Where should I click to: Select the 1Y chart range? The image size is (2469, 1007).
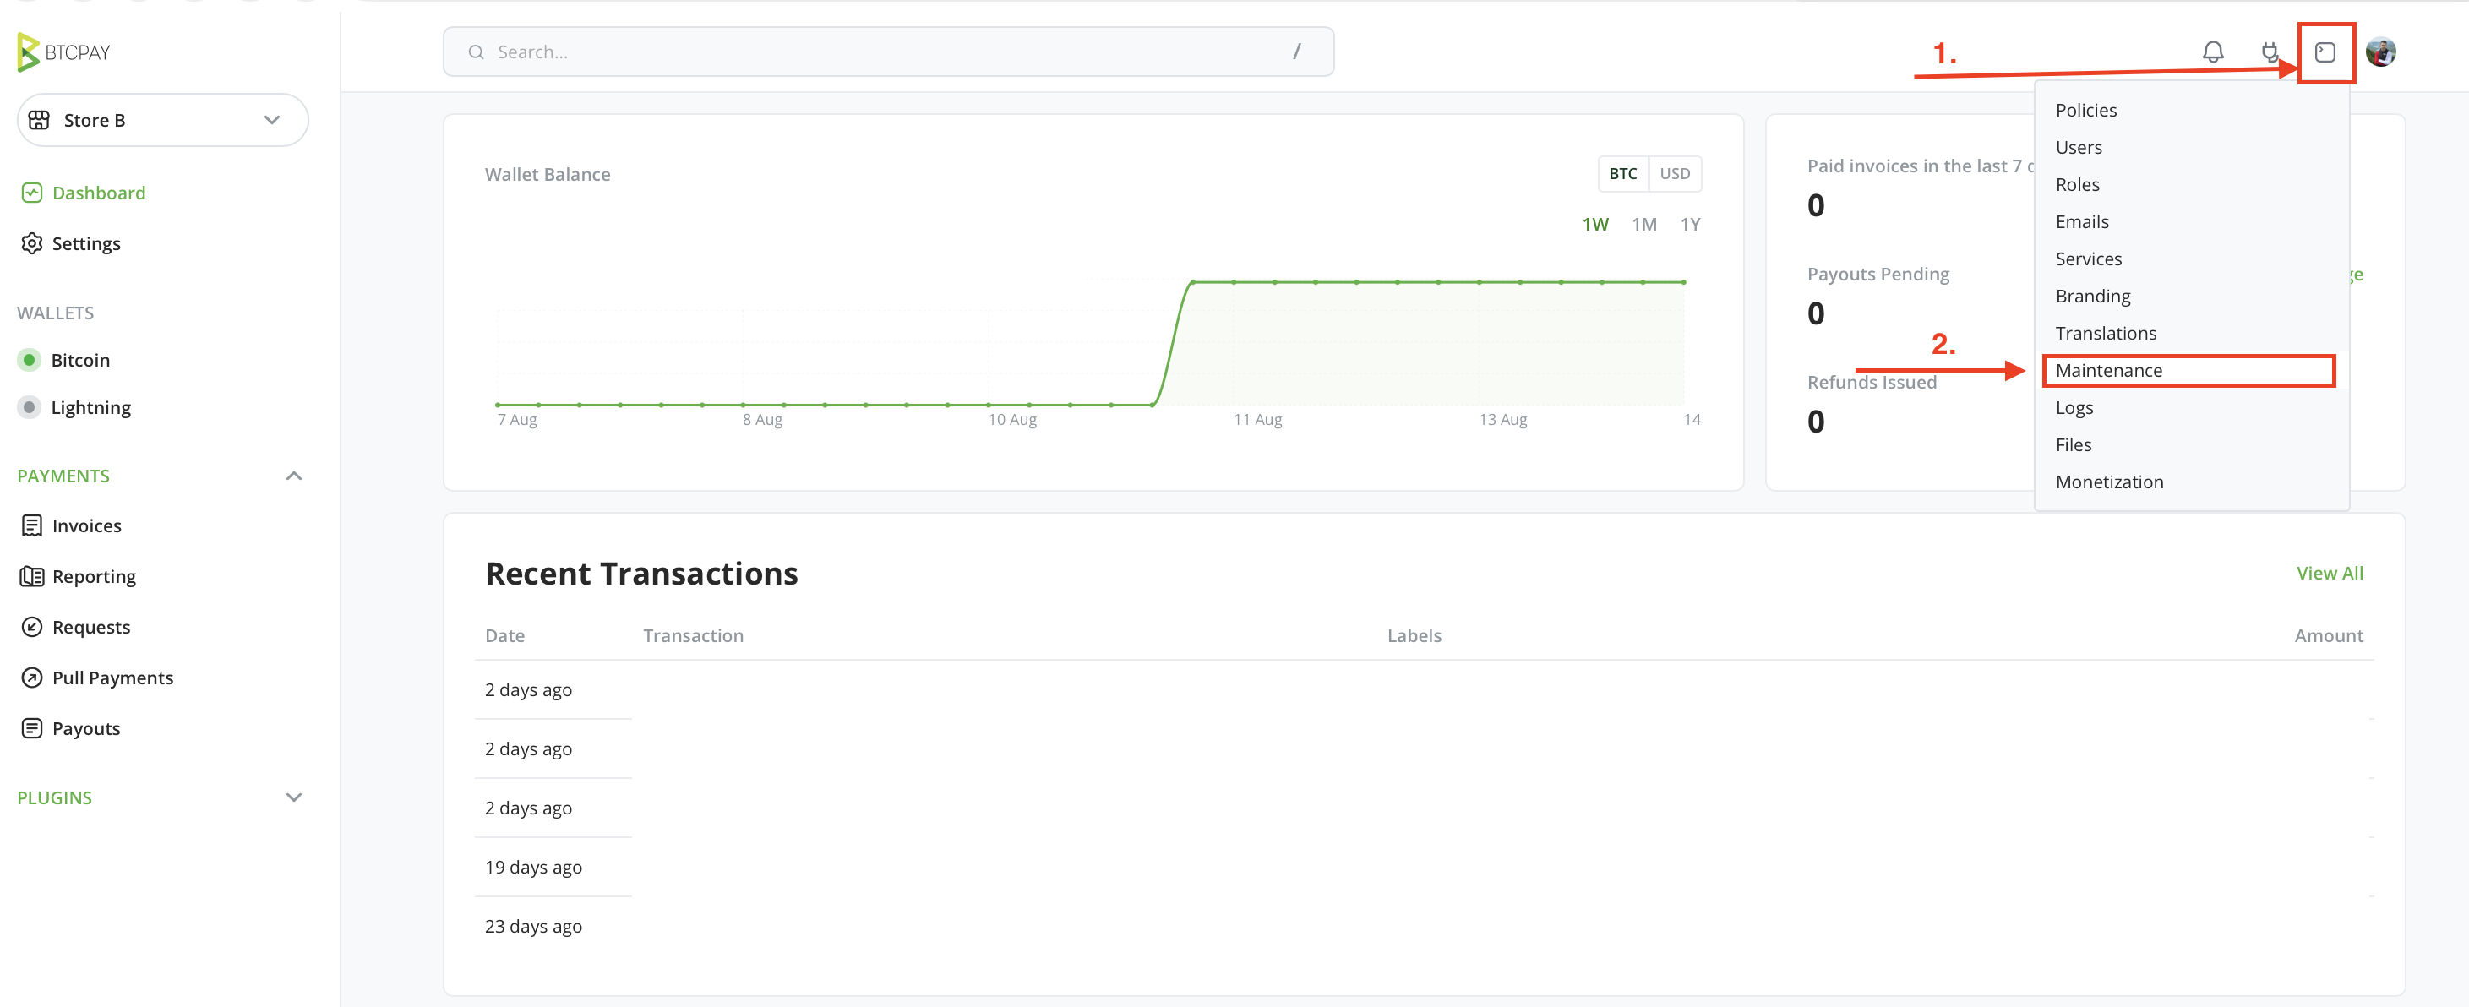(1690, 224)
